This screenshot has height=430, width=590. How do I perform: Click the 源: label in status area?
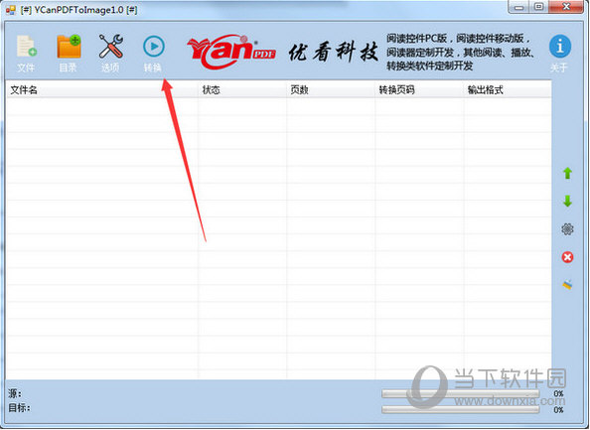click(15, 393)
